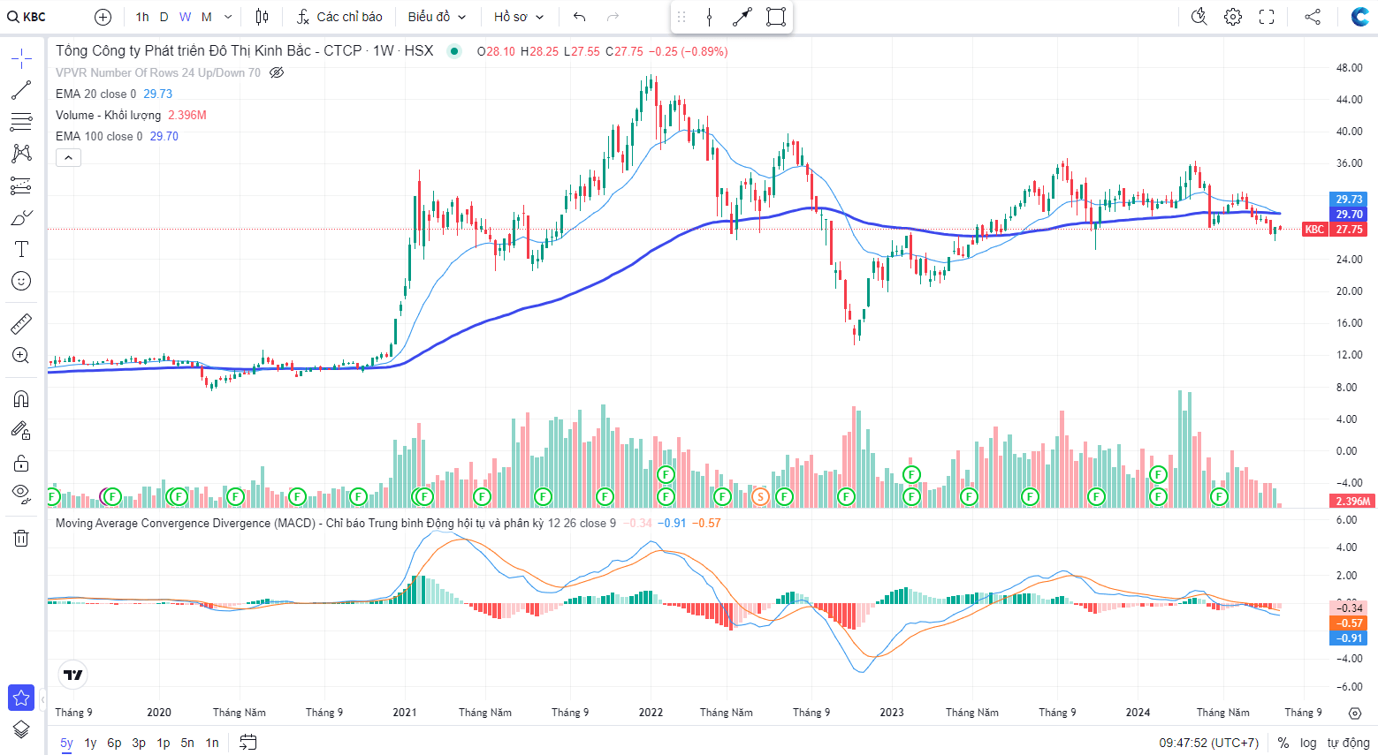Open the pattern drawing tools
1378x755 pixels.
click(x=21, y=154)
